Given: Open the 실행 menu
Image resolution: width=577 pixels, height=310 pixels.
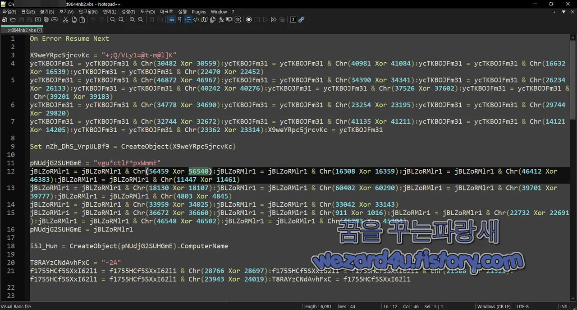Looking at the screenshot, I should (x=183, y=12).
